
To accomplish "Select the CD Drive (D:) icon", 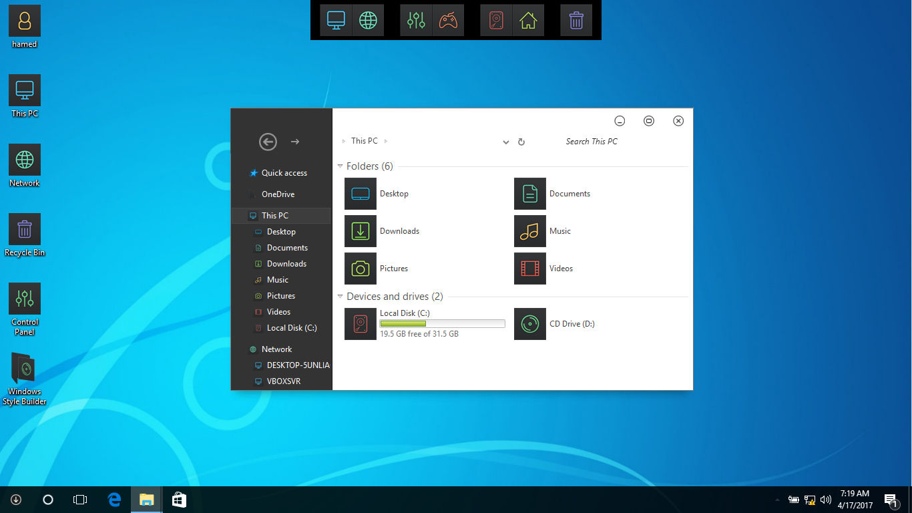I will pos(530,324).
